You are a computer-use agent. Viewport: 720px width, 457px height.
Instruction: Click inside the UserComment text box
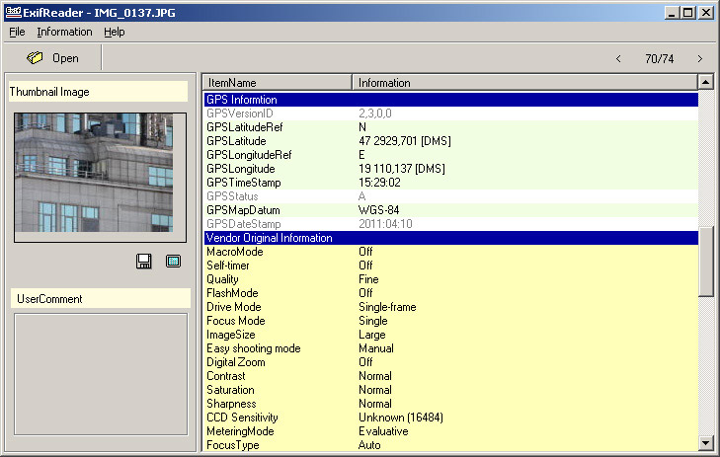tap(100, 374)
